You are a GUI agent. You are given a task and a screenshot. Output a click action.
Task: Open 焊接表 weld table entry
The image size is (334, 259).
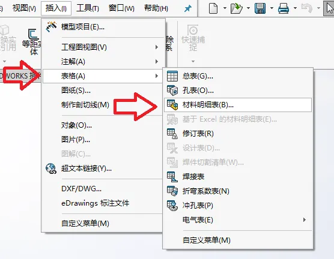point(238,176)
